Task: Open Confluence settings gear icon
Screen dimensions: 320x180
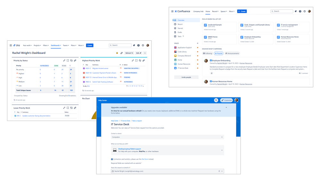Action: 305,11
